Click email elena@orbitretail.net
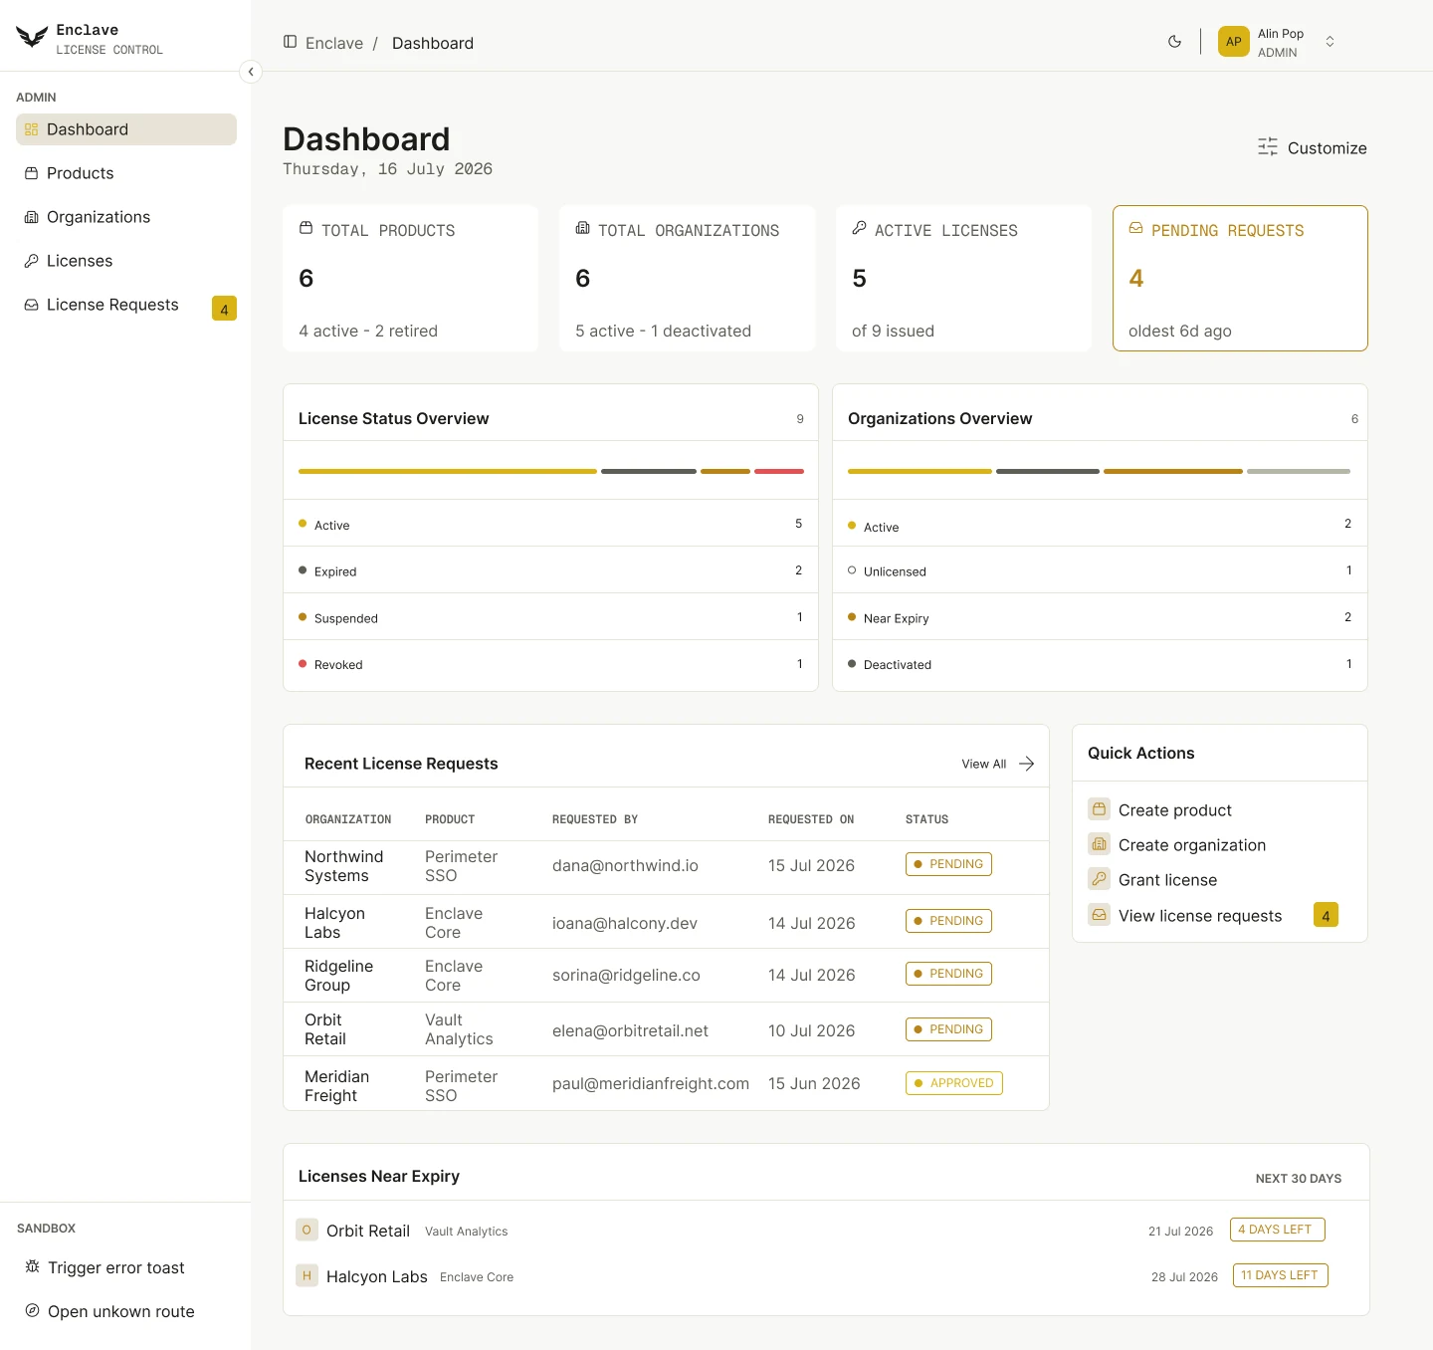This screenshot has width=1433, height=1350. point(630,1030)
